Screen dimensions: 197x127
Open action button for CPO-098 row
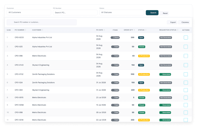(186, 112)
